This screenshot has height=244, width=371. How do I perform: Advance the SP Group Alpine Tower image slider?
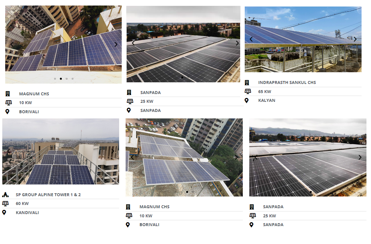(x=113, y=151)
